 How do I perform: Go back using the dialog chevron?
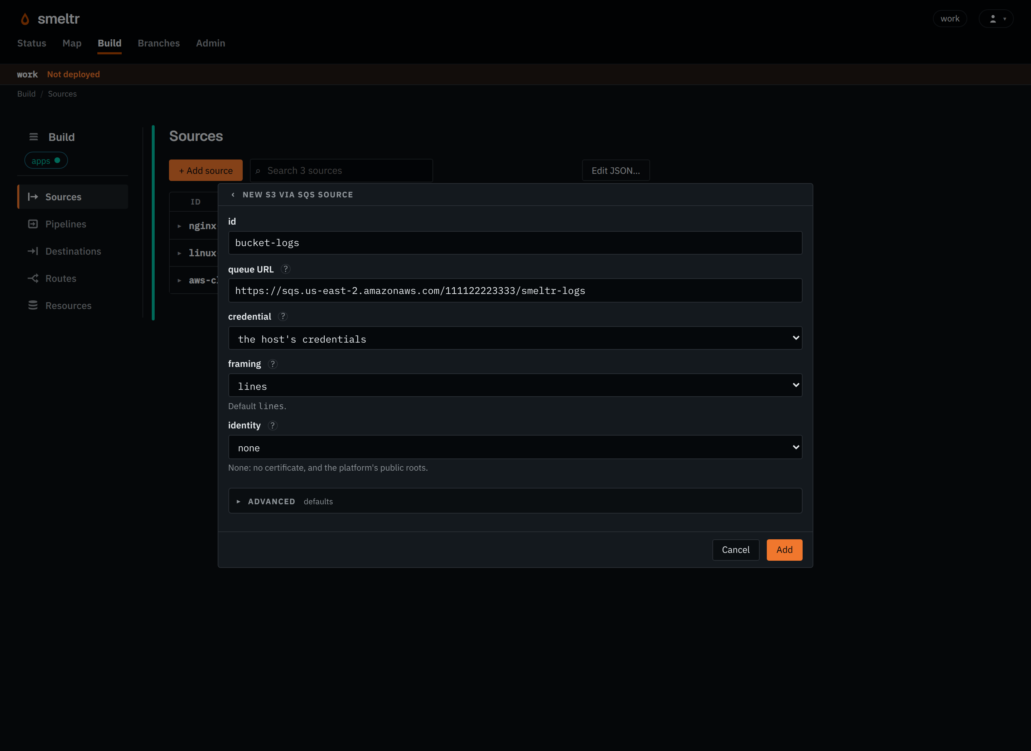(233, 195)
